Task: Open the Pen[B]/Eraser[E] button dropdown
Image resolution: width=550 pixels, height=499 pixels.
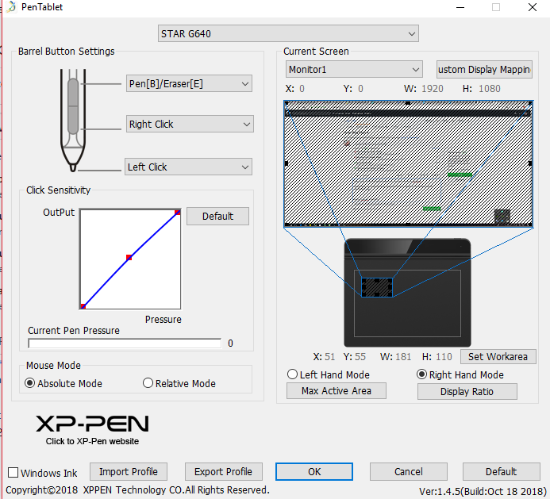Action: pyautogui.click(x=189, y=84)
